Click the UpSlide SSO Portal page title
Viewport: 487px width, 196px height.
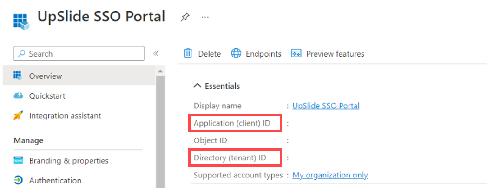click(101, 16)
